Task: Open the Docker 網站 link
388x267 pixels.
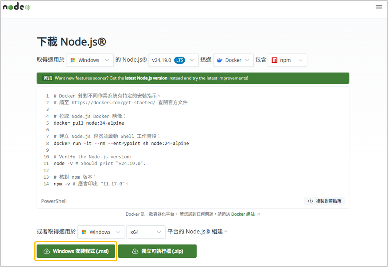Action: click(x=243, y=214)
